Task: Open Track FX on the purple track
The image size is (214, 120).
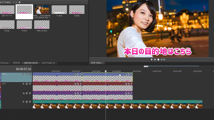Action: point(23,93)
